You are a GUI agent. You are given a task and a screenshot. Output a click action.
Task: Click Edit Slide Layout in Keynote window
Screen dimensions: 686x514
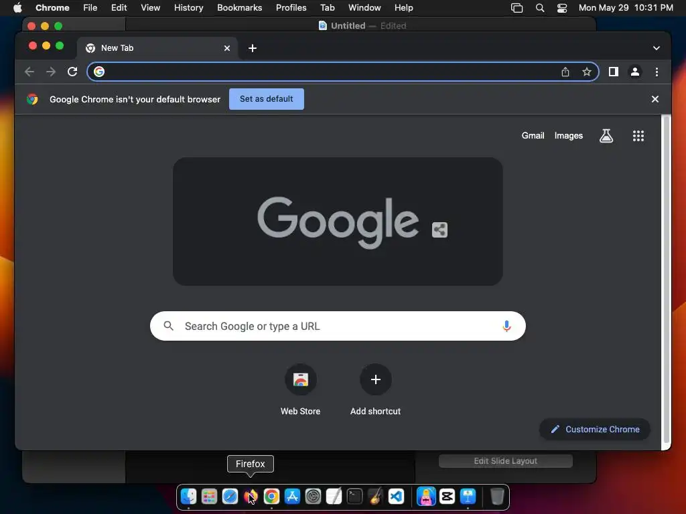(x=505, y=460)
